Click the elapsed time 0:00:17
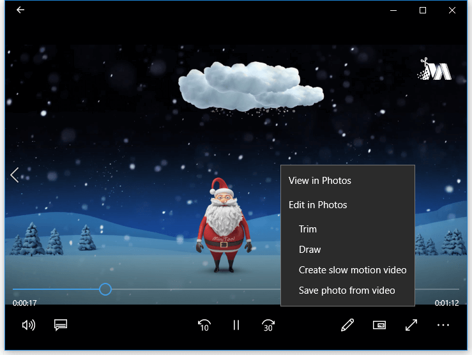The width and height of the screenshot is (472, 355). click(25, 303)
